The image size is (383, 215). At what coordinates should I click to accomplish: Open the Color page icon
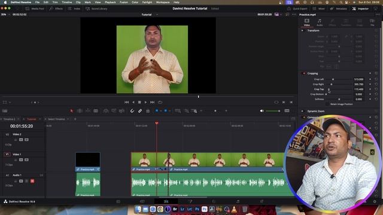pyautogui.click(x=214, y=202)
